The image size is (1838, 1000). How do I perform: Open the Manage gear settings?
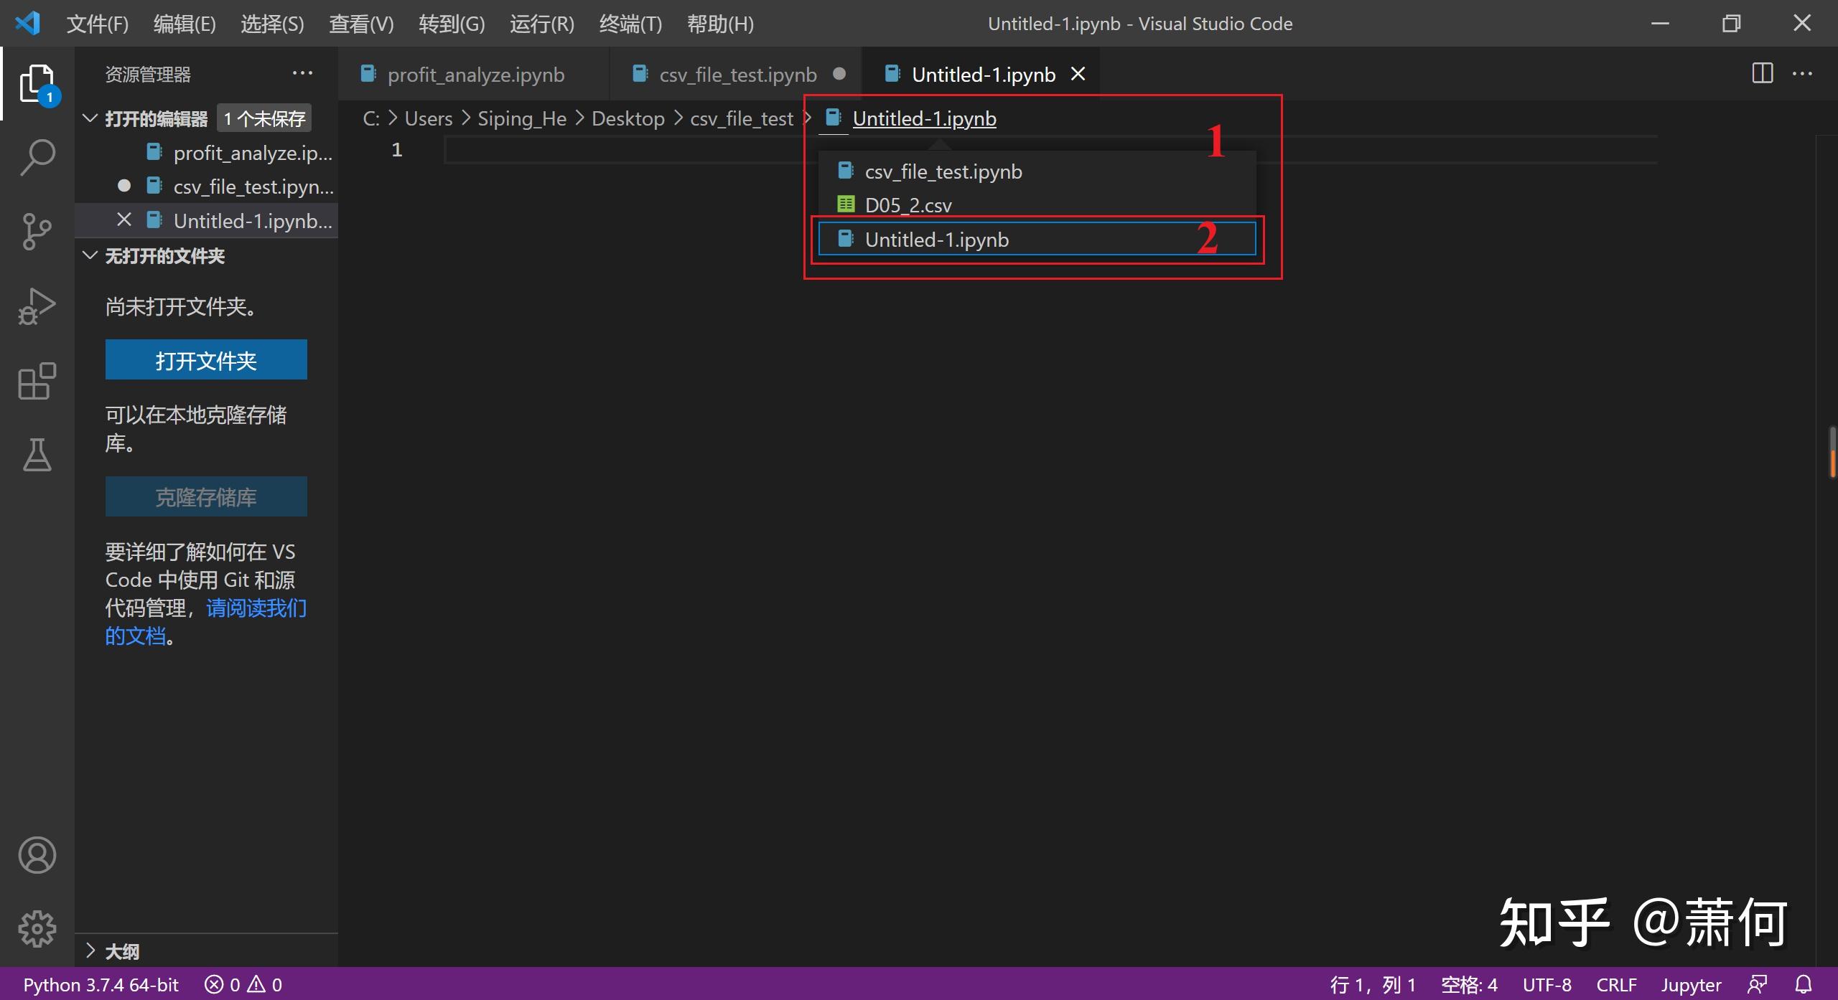(x=37, y=929)
